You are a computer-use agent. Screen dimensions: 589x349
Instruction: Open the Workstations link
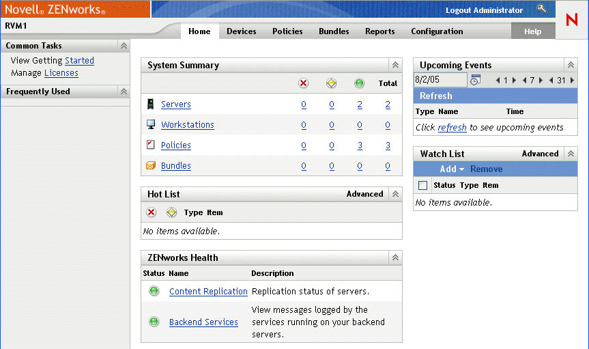[188, 124]
